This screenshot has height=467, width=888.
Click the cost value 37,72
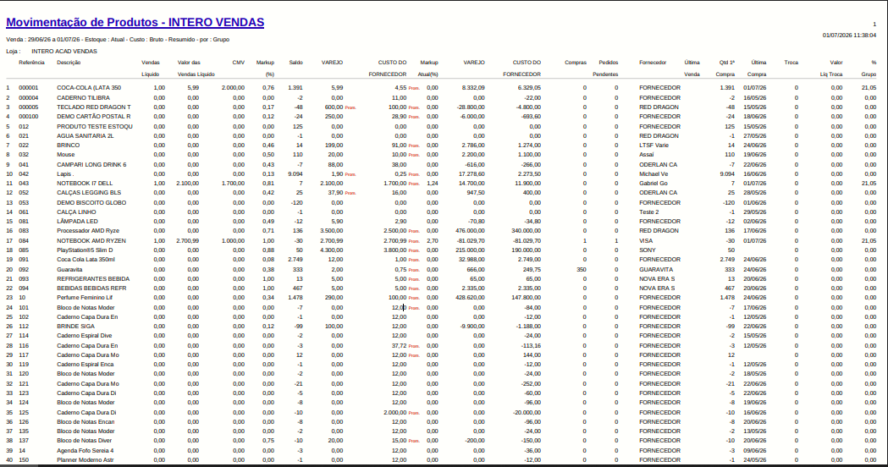[400, 346]
